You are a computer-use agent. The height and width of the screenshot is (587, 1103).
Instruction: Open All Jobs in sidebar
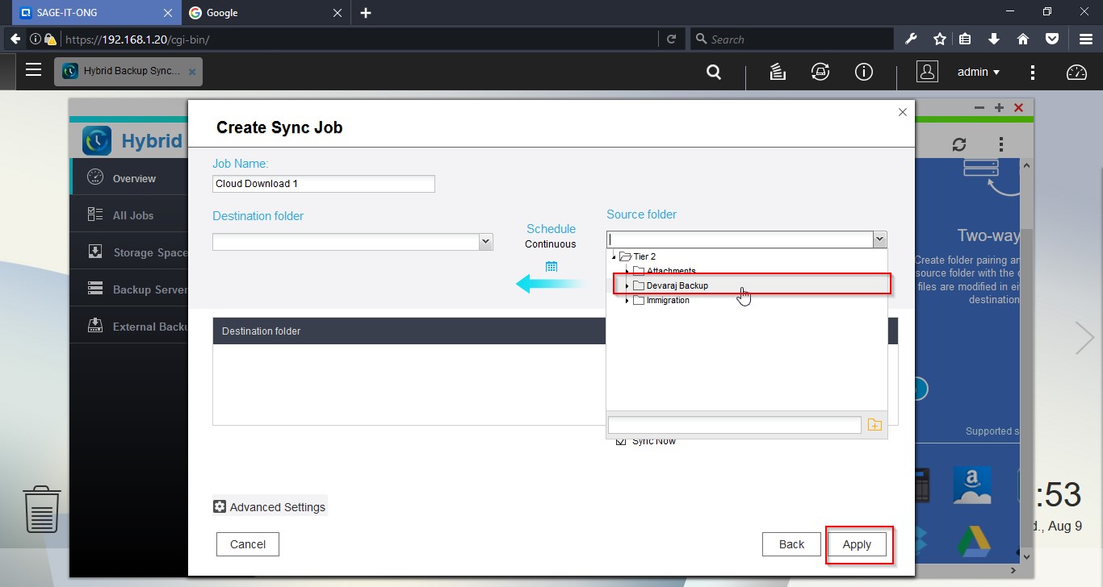[132, 215]
